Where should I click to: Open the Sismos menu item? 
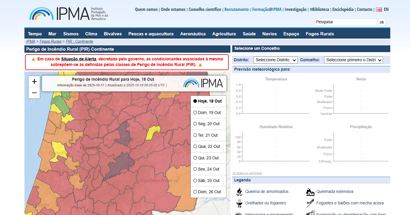pyautogui.click(x=71, y=34)
